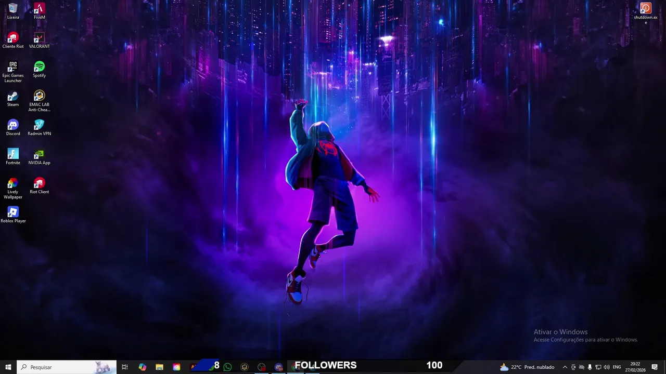Select the Epic Games Launcher icon
This screenshot has width=666, height=374.
[13, 72]
